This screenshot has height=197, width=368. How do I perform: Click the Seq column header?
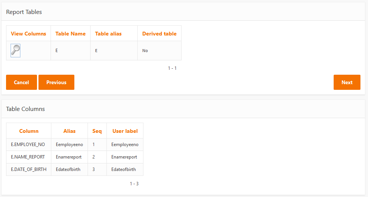(x=97, y=131)
